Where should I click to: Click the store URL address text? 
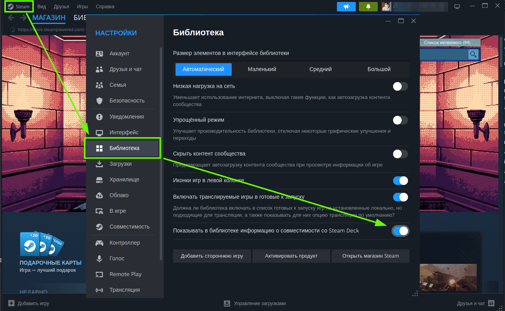[x=51, y=29]
